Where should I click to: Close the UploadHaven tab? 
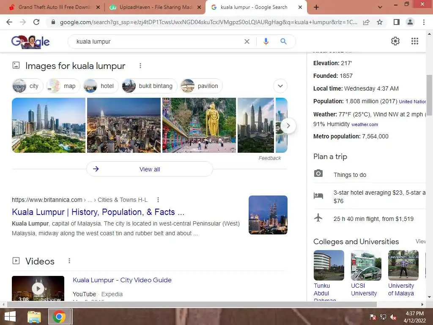199,8
